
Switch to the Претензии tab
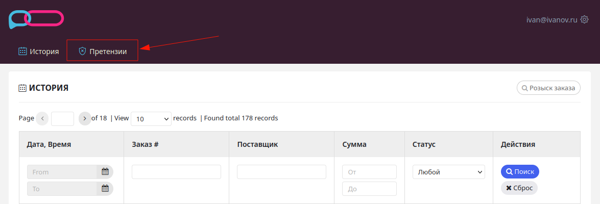pyautogui.click(x=102, y=51)
